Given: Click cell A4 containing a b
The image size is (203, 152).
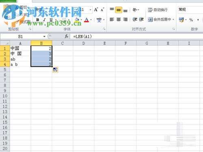Looking at the screenshot, I should point(20,64).
